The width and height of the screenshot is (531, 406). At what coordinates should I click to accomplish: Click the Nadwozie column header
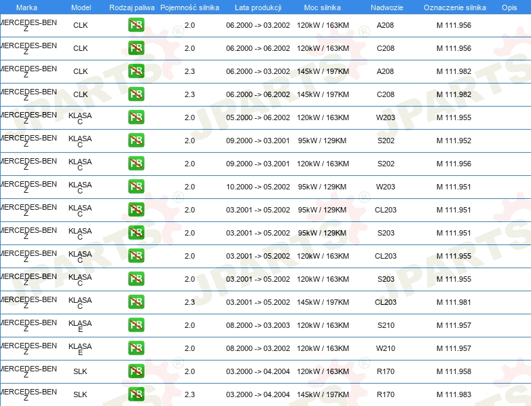point(387,7)
